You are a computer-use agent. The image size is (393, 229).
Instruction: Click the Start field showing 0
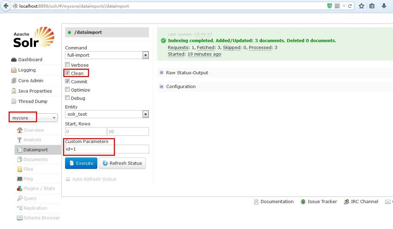86,131
